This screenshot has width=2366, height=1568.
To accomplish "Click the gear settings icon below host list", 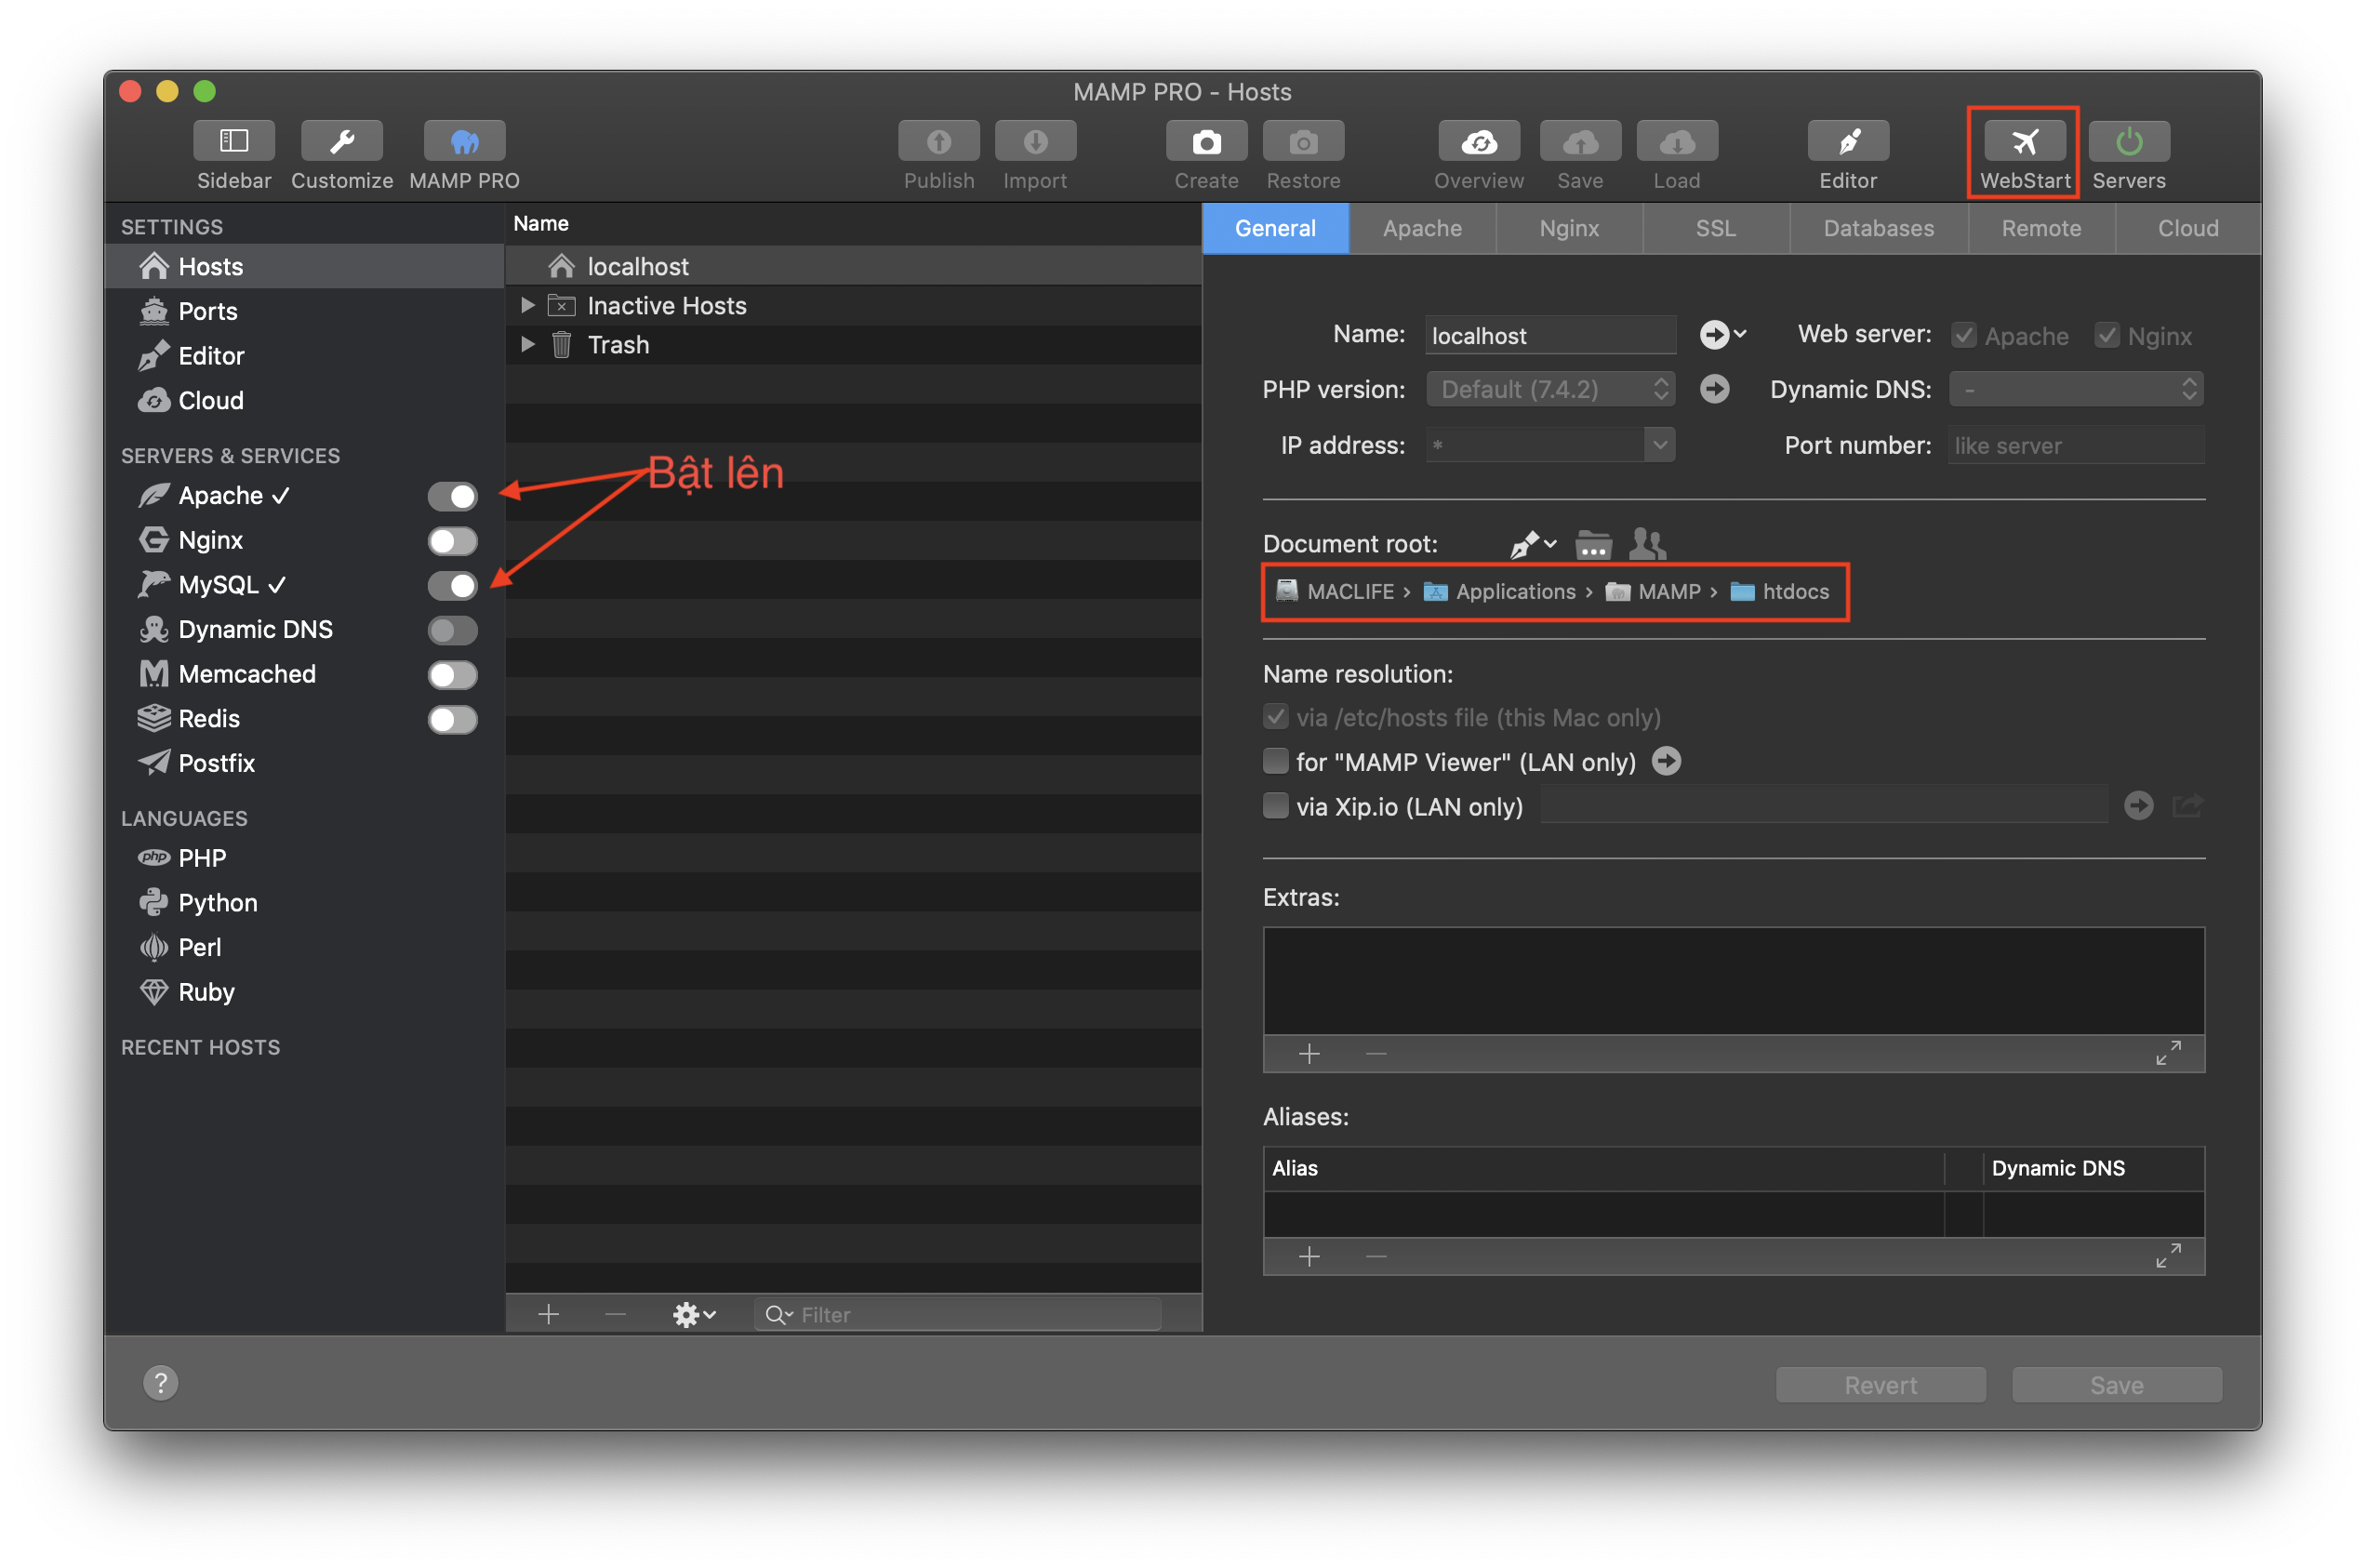I will point(690,1314).
